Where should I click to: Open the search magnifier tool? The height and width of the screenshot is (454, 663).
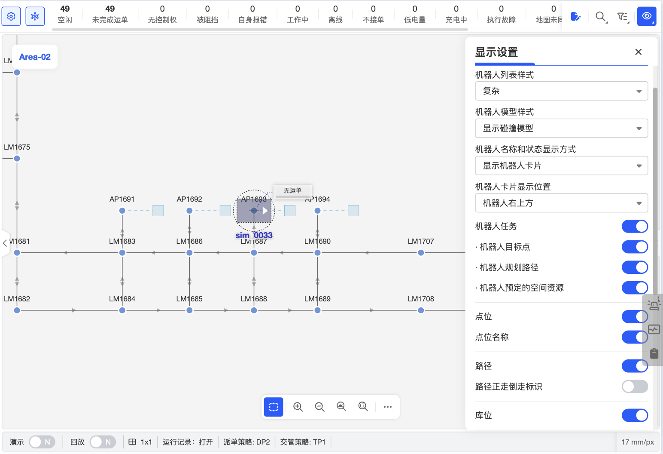coord(600,16)
